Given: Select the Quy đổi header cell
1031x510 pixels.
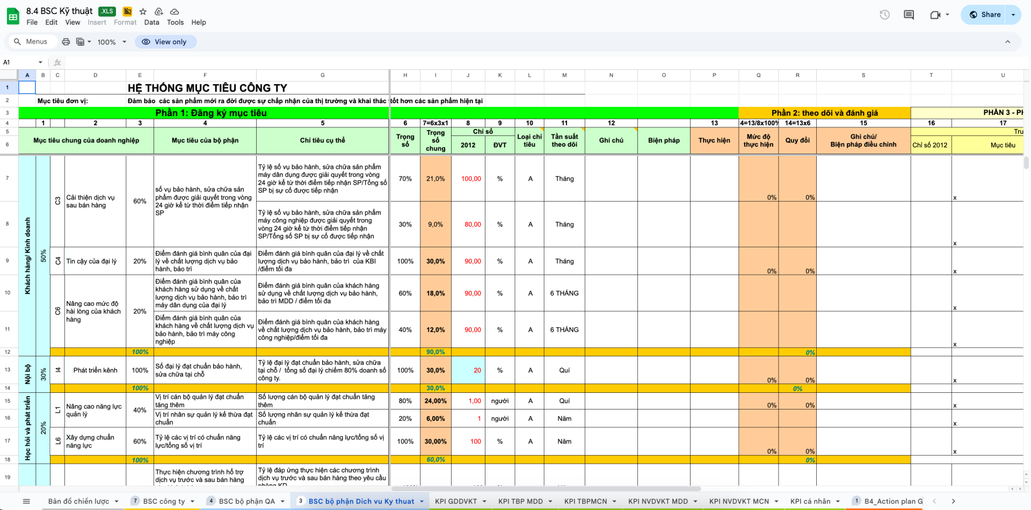Looking at the screenshot, I should (x=797, y=140).
